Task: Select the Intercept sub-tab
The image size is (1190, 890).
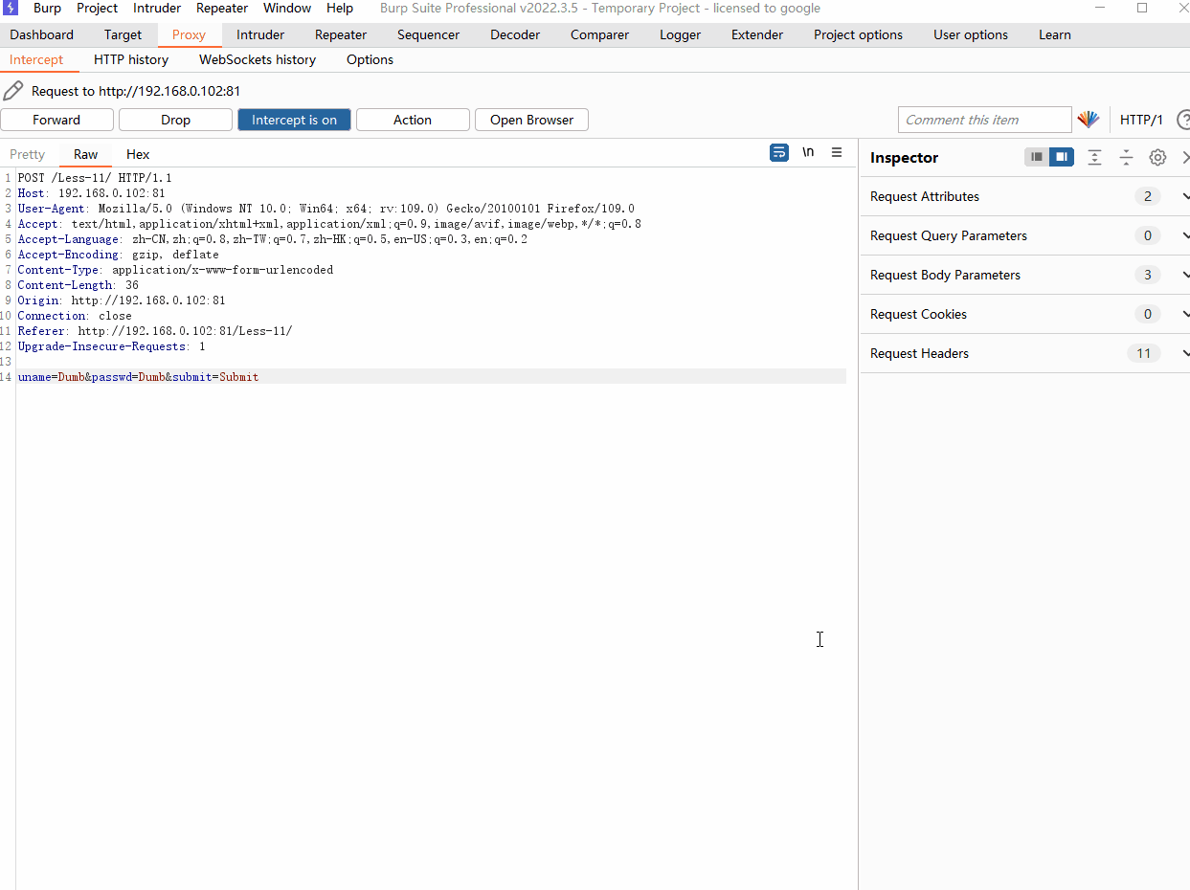Action: tap(36, 59)
